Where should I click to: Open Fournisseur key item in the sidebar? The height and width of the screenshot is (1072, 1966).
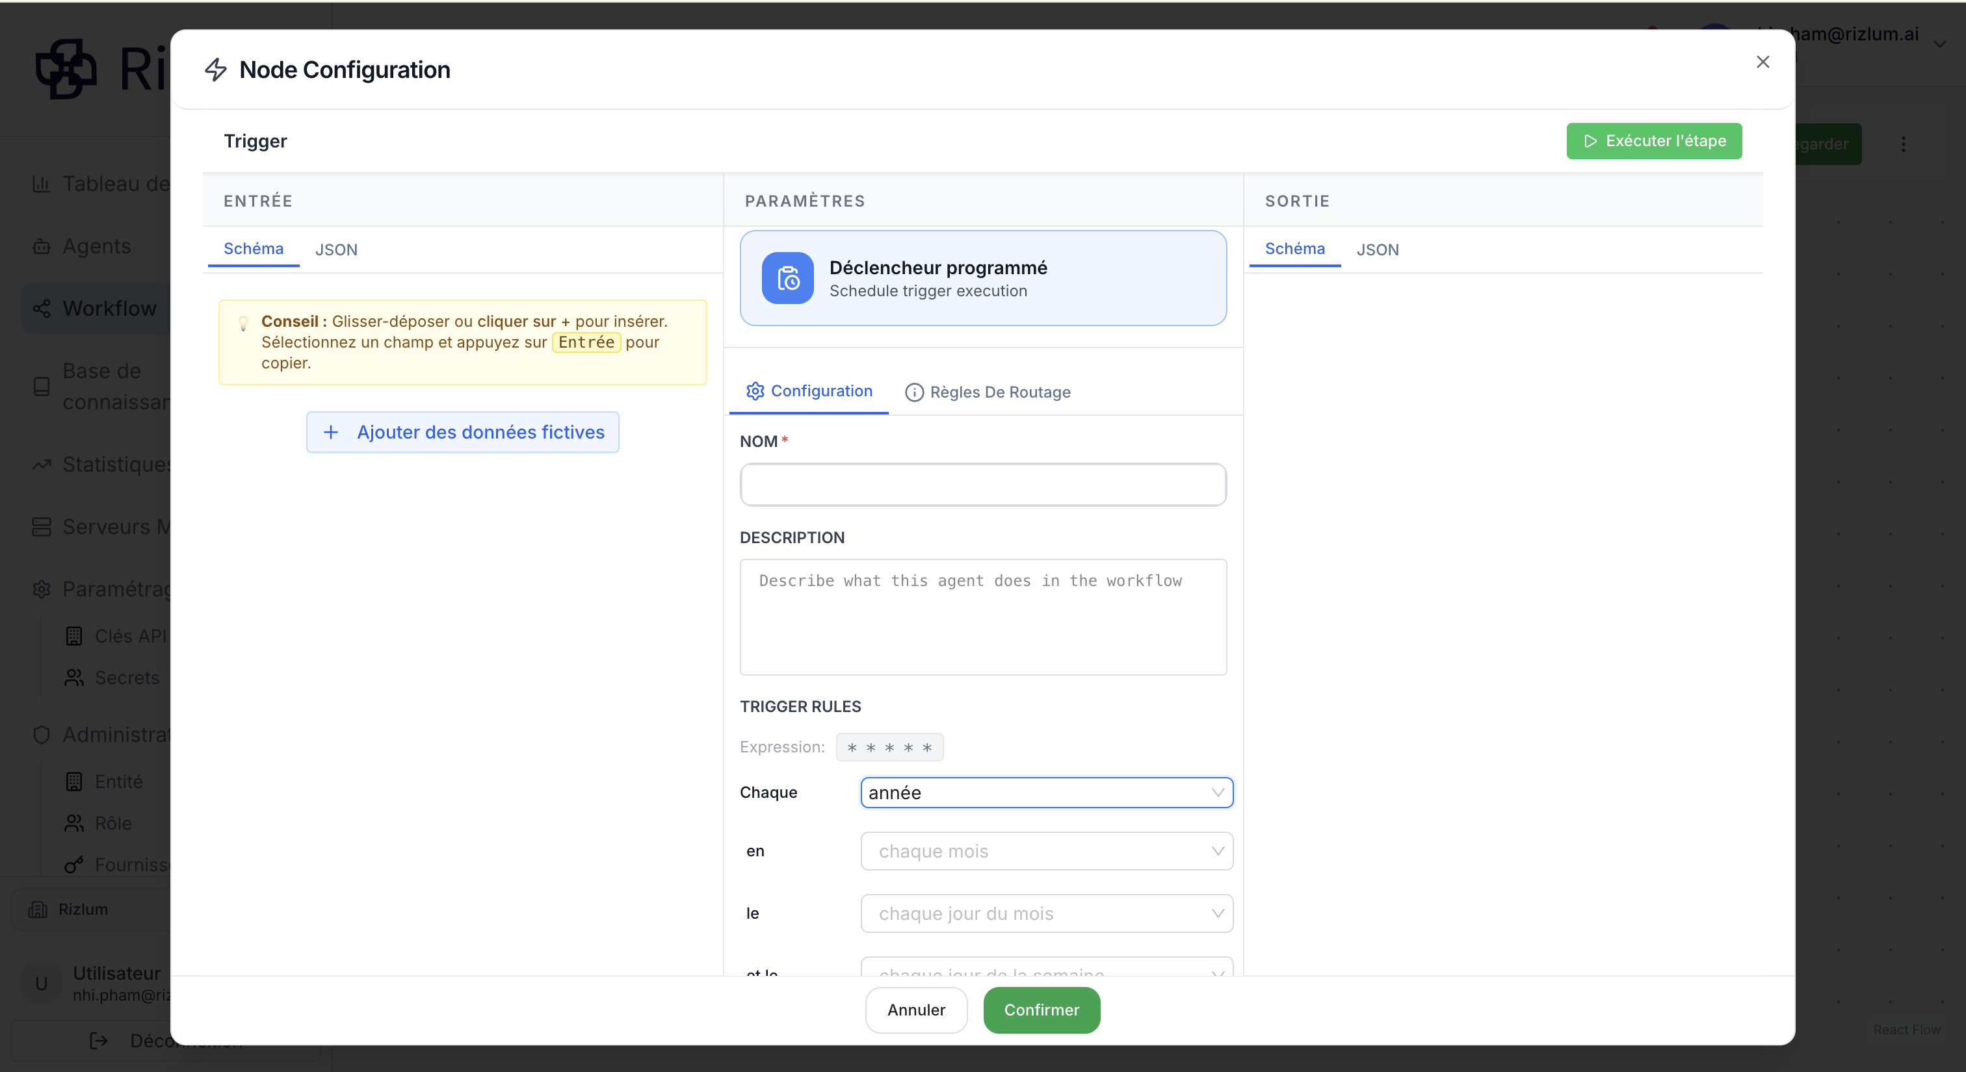tap(117, 865)
